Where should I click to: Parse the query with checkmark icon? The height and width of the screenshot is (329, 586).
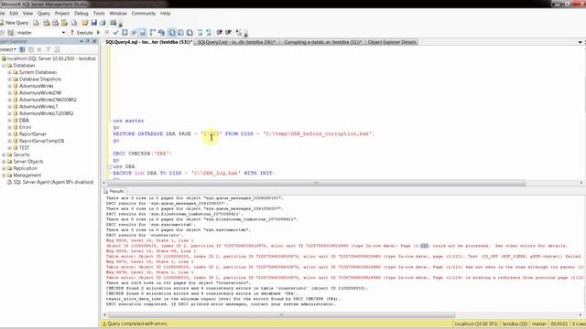(x=116, y=33)
